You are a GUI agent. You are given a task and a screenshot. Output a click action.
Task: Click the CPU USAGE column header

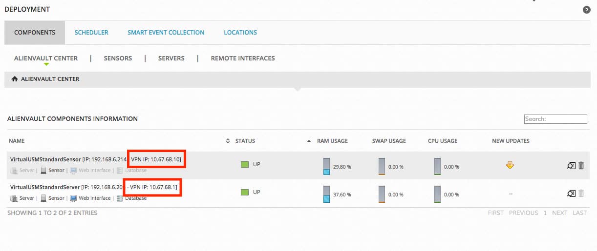point(443,141)
